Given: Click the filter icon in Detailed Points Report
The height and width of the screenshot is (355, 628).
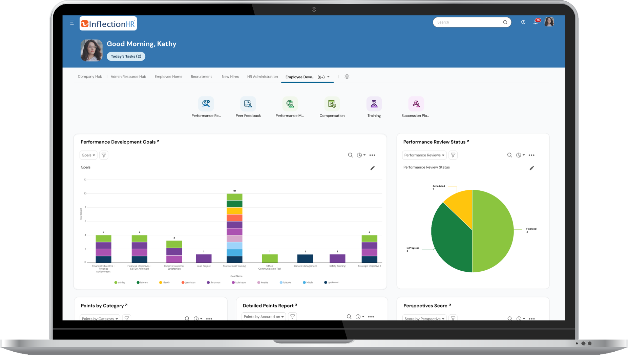Looking at the screenshot, I should [292, 317].
